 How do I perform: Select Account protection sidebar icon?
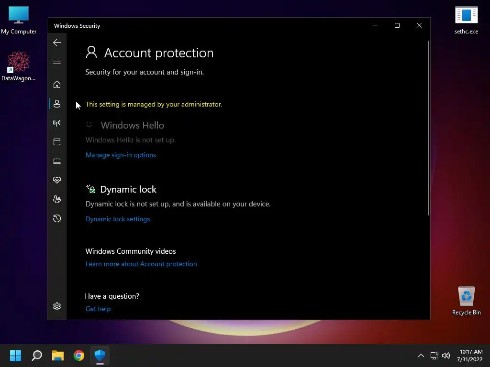[x=57, y=104]
